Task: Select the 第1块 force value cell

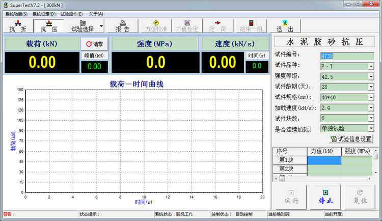Action: click(324, 160)
